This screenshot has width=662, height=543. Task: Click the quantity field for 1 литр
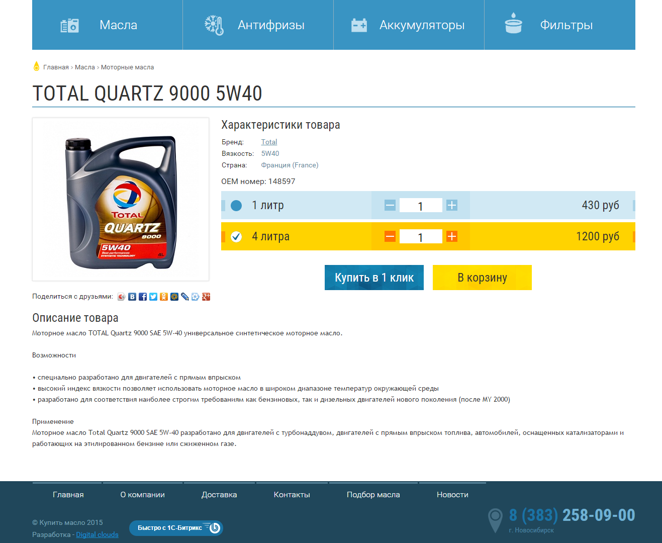click(421, 205)
